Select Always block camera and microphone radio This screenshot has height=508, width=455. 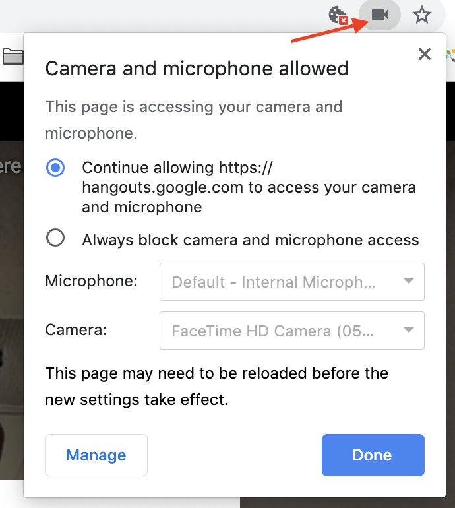pos(55,238)
